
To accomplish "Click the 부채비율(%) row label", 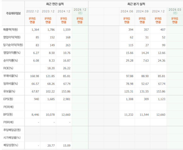I will tap(10, 76).
